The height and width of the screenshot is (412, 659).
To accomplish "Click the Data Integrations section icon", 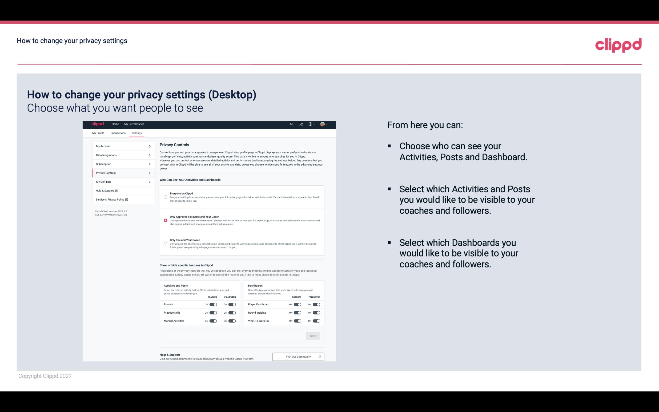I will pyautogui.click(x=150, y=155).
